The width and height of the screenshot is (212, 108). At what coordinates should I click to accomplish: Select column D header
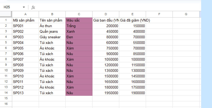[106, 14]
